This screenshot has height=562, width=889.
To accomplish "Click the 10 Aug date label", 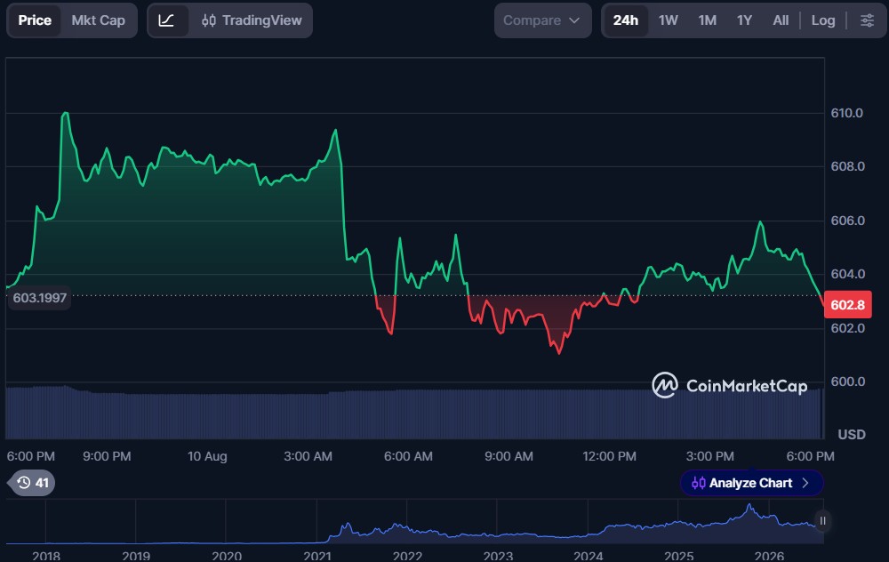I will click(207, 456).
